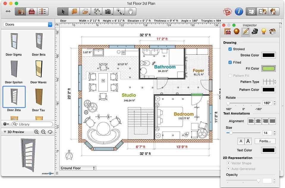This screenshot has height=188, width=285.
Task: Open Inspector furniture properties tab
Action: (227, 32)
